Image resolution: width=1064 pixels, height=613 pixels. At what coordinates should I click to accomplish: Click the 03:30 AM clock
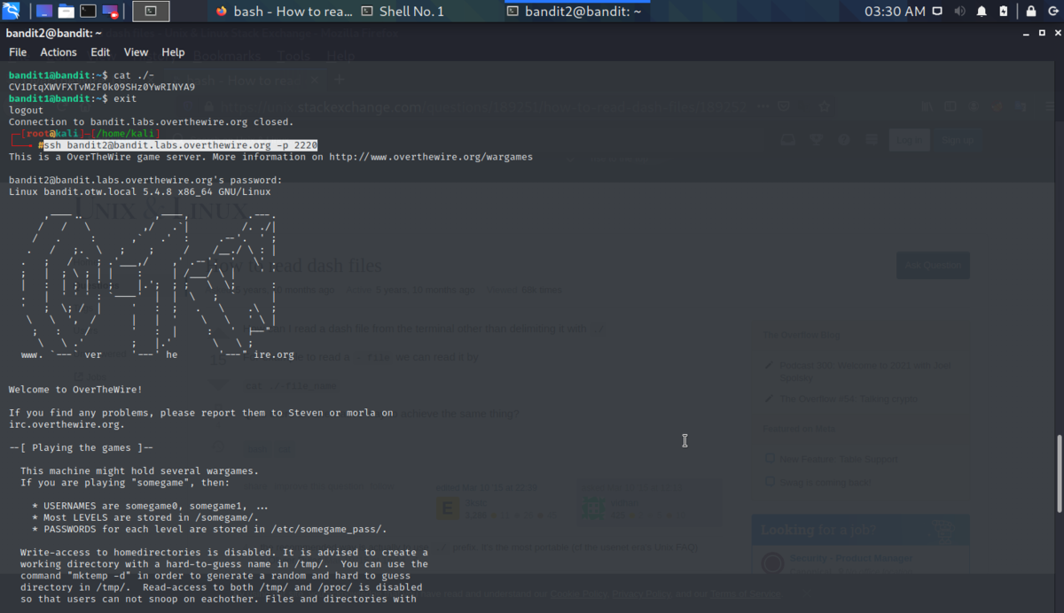click(895, 12)
